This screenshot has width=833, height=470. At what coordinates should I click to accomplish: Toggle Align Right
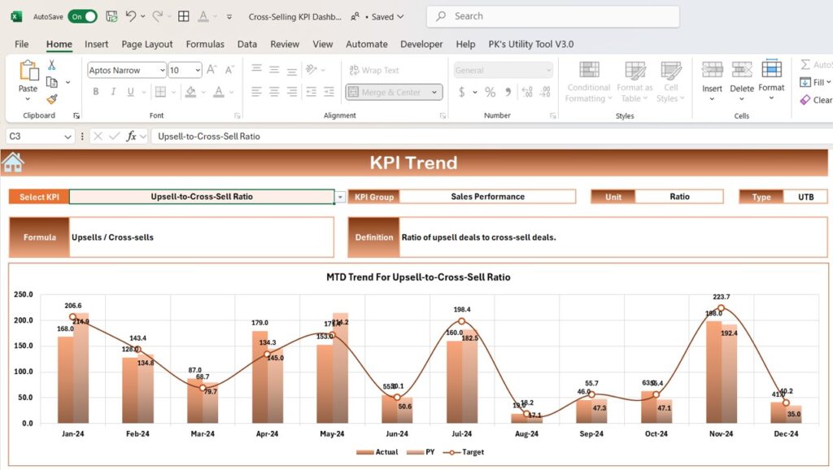tap(292, 92)
